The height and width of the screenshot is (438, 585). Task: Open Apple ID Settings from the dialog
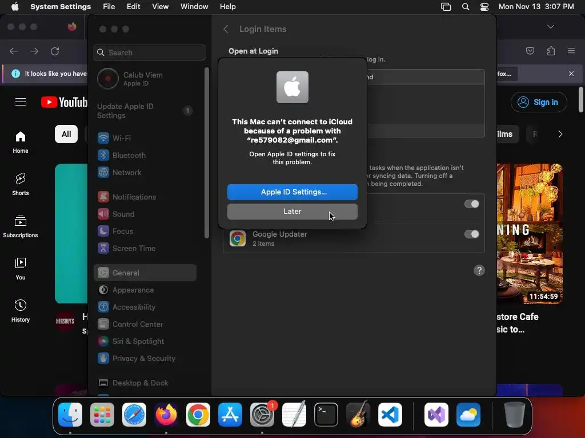(292, 192)
